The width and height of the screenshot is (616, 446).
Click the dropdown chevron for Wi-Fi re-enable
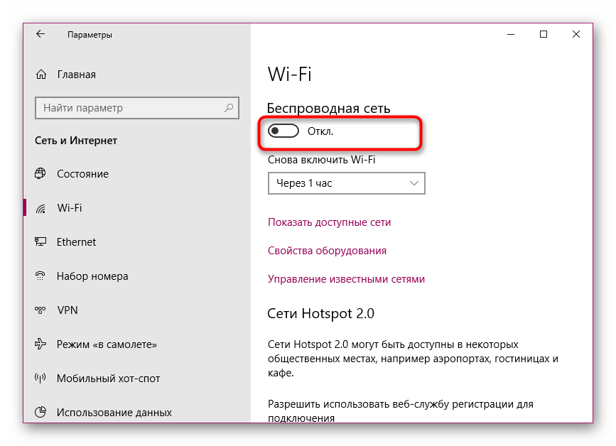414,183
